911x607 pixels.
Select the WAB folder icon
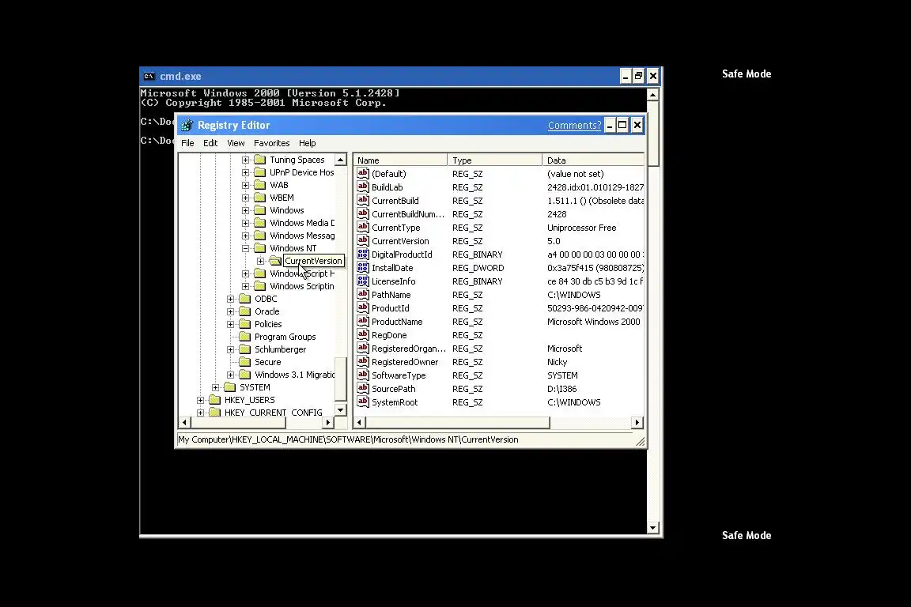[x=259, y=185]
